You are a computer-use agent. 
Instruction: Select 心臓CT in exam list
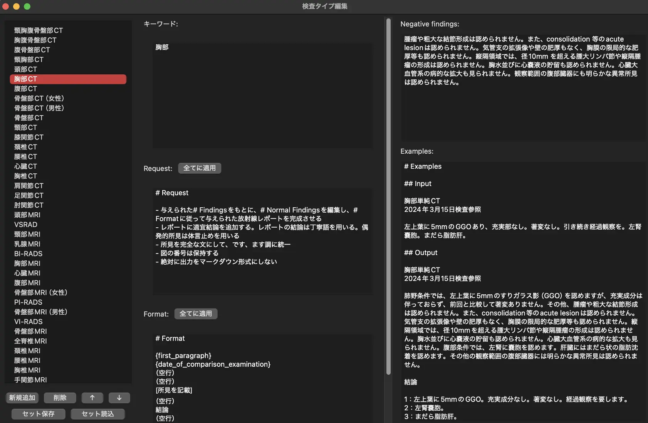point(25,166)
